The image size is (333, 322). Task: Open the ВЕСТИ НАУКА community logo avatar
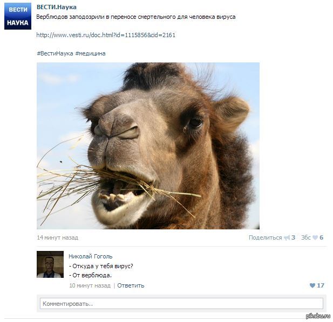point(18,16)
